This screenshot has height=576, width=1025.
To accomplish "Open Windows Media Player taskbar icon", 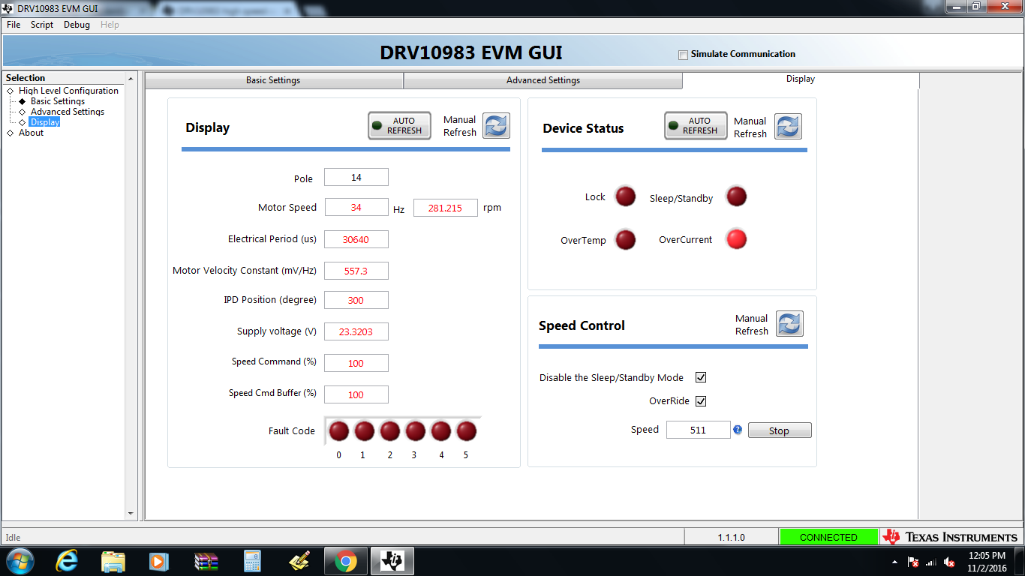I will point(159,561).
